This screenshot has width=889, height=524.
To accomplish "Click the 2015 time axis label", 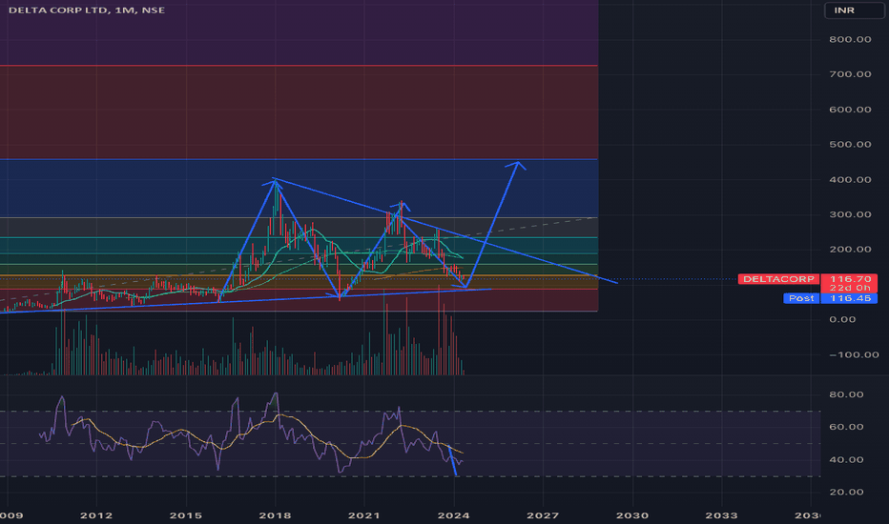I will [186, 515].
